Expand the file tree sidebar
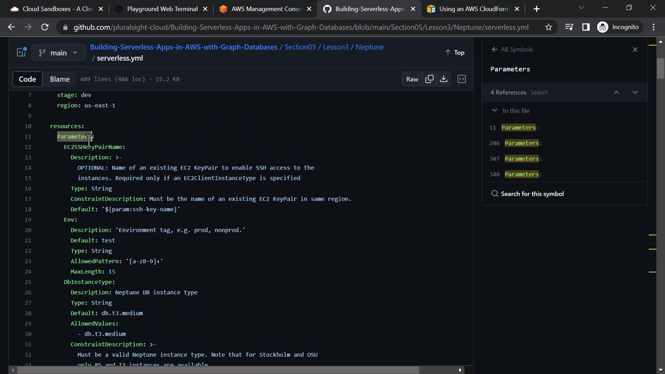The height and width of the screenshot is (374, 665). (x=21, y=52)
